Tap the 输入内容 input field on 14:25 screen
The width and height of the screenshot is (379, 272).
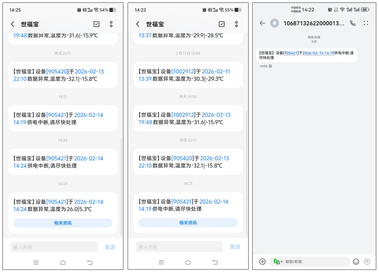point(54,247)
